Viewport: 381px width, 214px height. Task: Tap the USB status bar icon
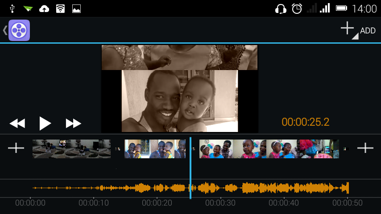12,9
